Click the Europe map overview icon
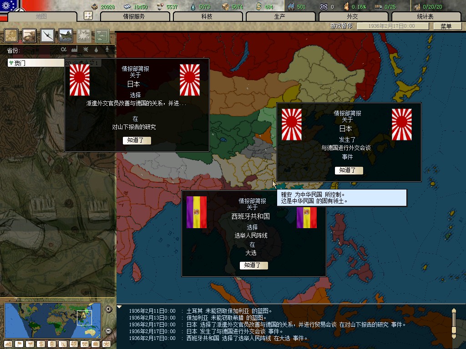Image resolution: width=466 pixels, height=349 pixels. [x=11, y=35]
